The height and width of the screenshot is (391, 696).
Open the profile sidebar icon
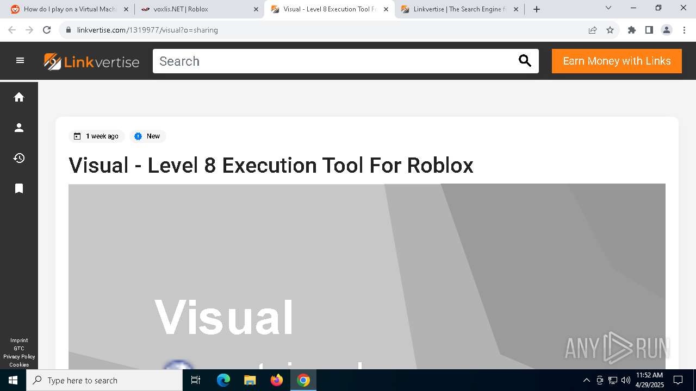[x=19, y=128]
